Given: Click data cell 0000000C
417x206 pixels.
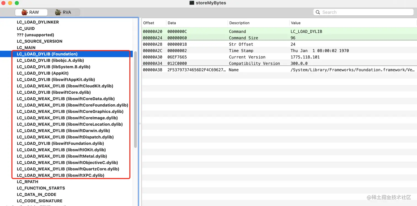Looking at the screenshot, I should click(177, 31).
